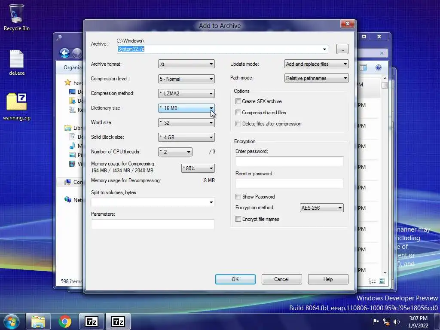Switch to the first 7-Zip taskbar window
Viewport: 440px width, 330px height.
click(x=92, y=321)
